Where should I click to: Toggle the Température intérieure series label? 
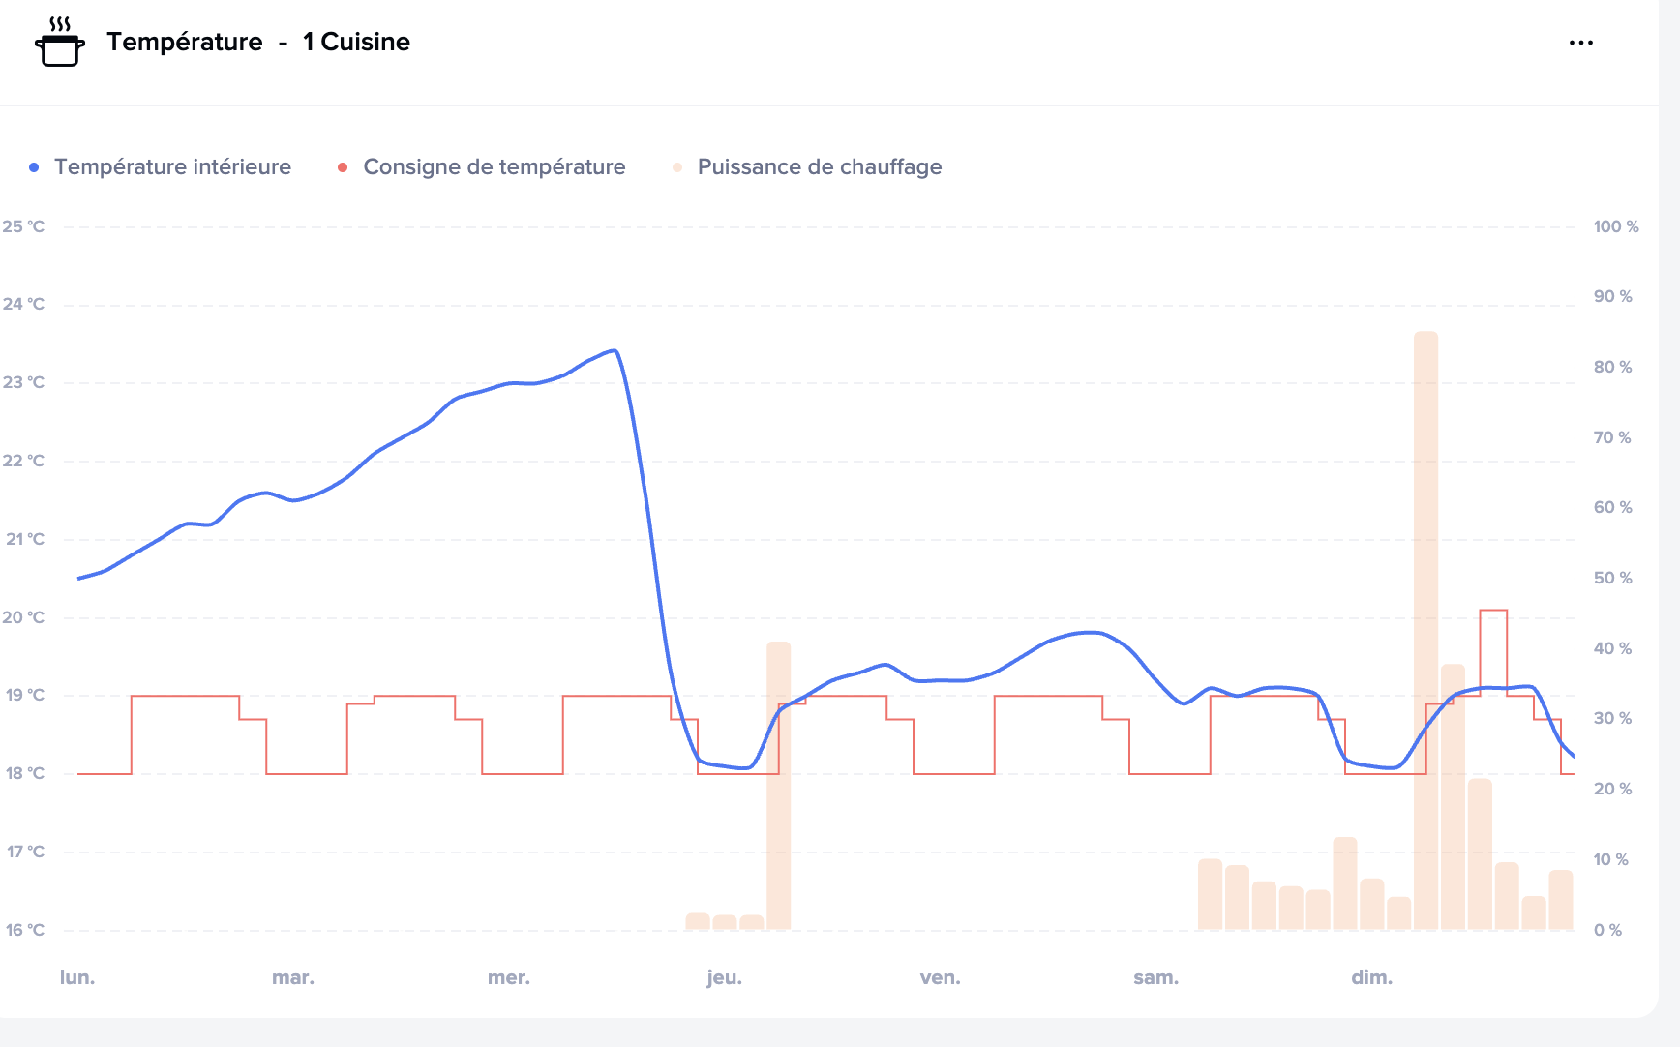(172, 167)
